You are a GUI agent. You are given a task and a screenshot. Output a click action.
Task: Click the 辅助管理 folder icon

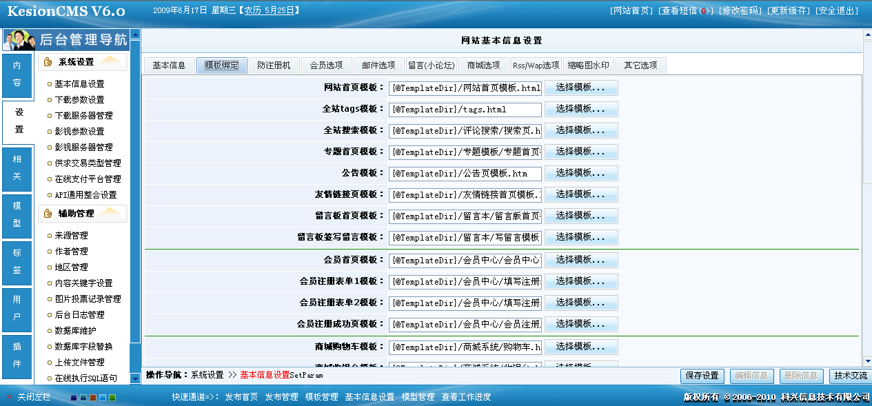point(46,214)
